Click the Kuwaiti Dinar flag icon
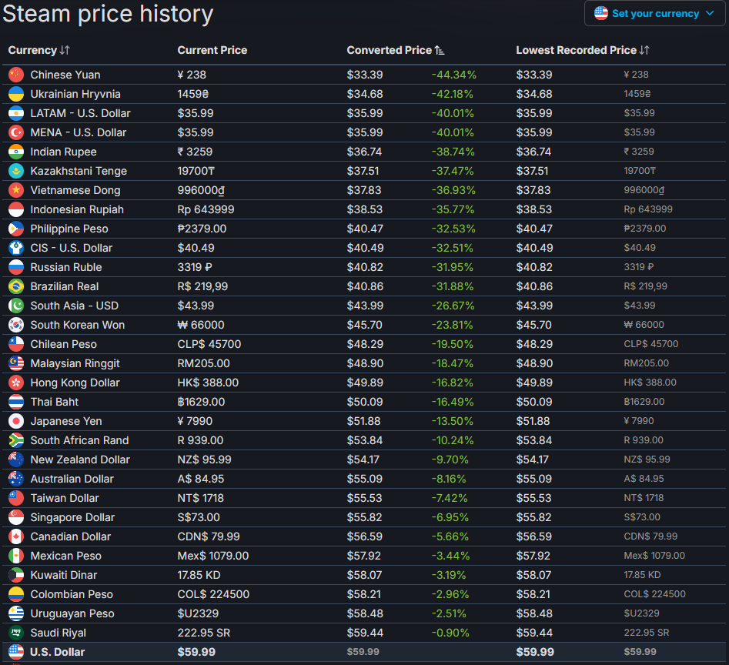 pyautogui.click(x=16, y=575)
